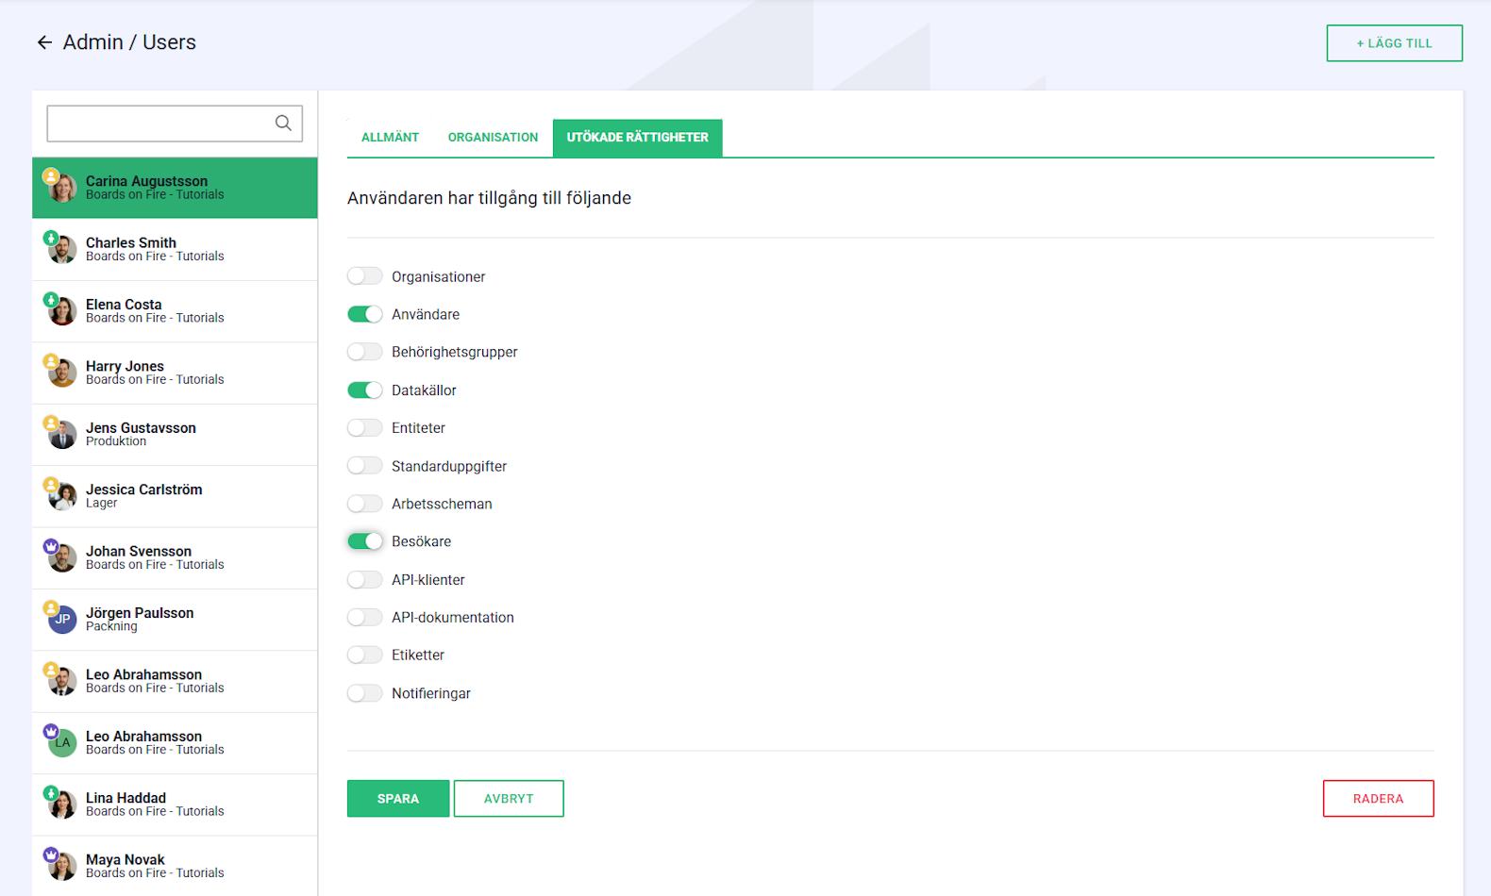This screenshot has width=1491, height=896.
Task: Open Carina Augustsson's avatar
Action: [62, 188]
